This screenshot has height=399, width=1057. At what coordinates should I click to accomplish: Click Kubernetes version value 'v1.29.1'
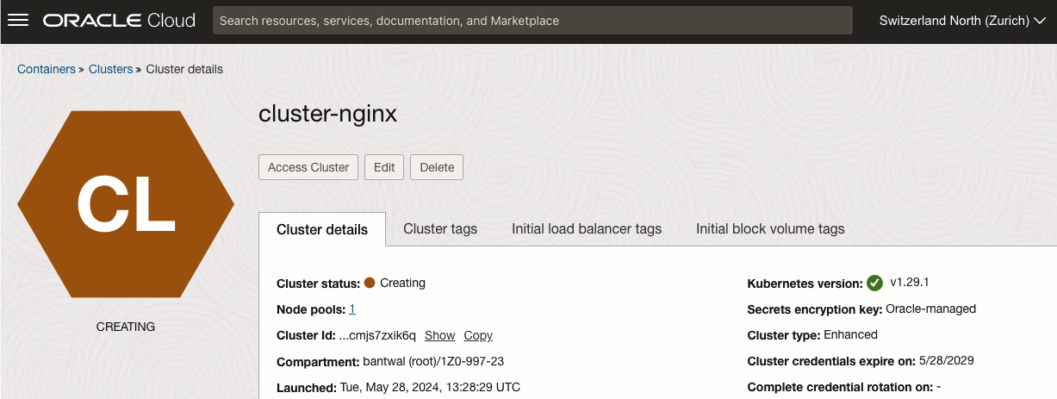(910, 282)
